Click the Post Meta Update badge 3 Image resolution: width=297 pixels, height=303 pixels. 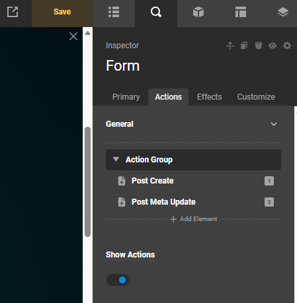point(269,202)
